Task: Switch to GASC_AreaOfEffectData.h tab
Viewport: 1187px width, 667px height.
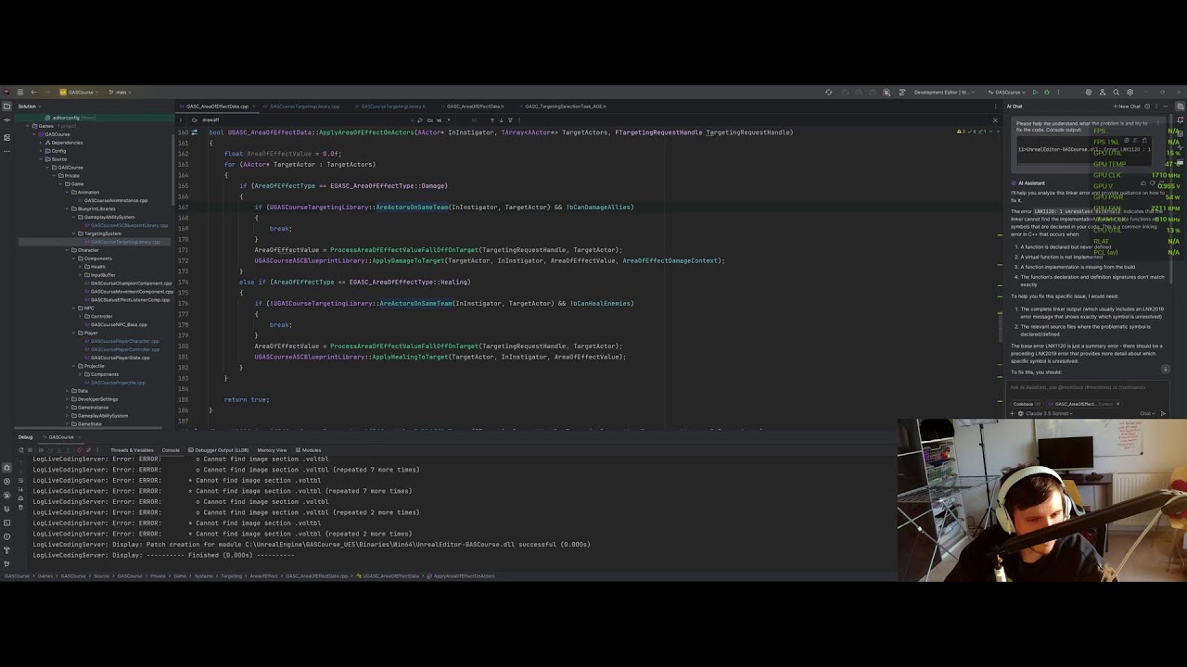Action: tap(475, 107)
